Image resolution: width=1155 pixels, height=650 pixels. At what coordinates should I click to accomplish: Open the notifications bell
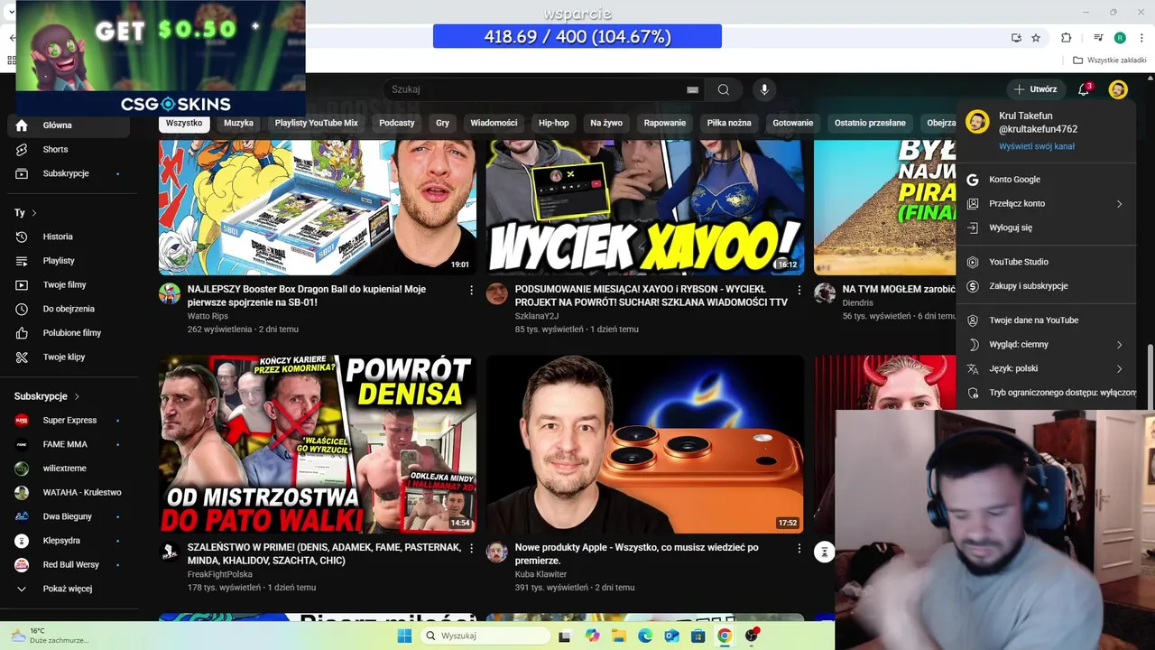[x=1084, y=89]
